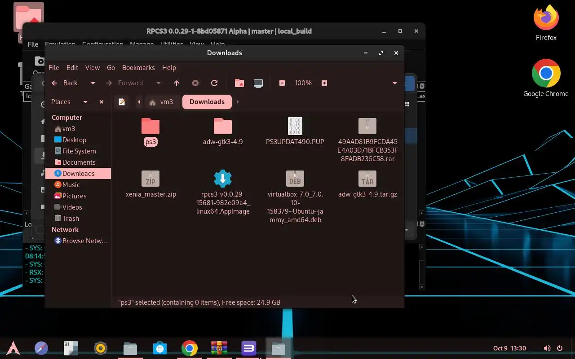
Task: Zoom out with the minus icon
Action: [282, 83]
